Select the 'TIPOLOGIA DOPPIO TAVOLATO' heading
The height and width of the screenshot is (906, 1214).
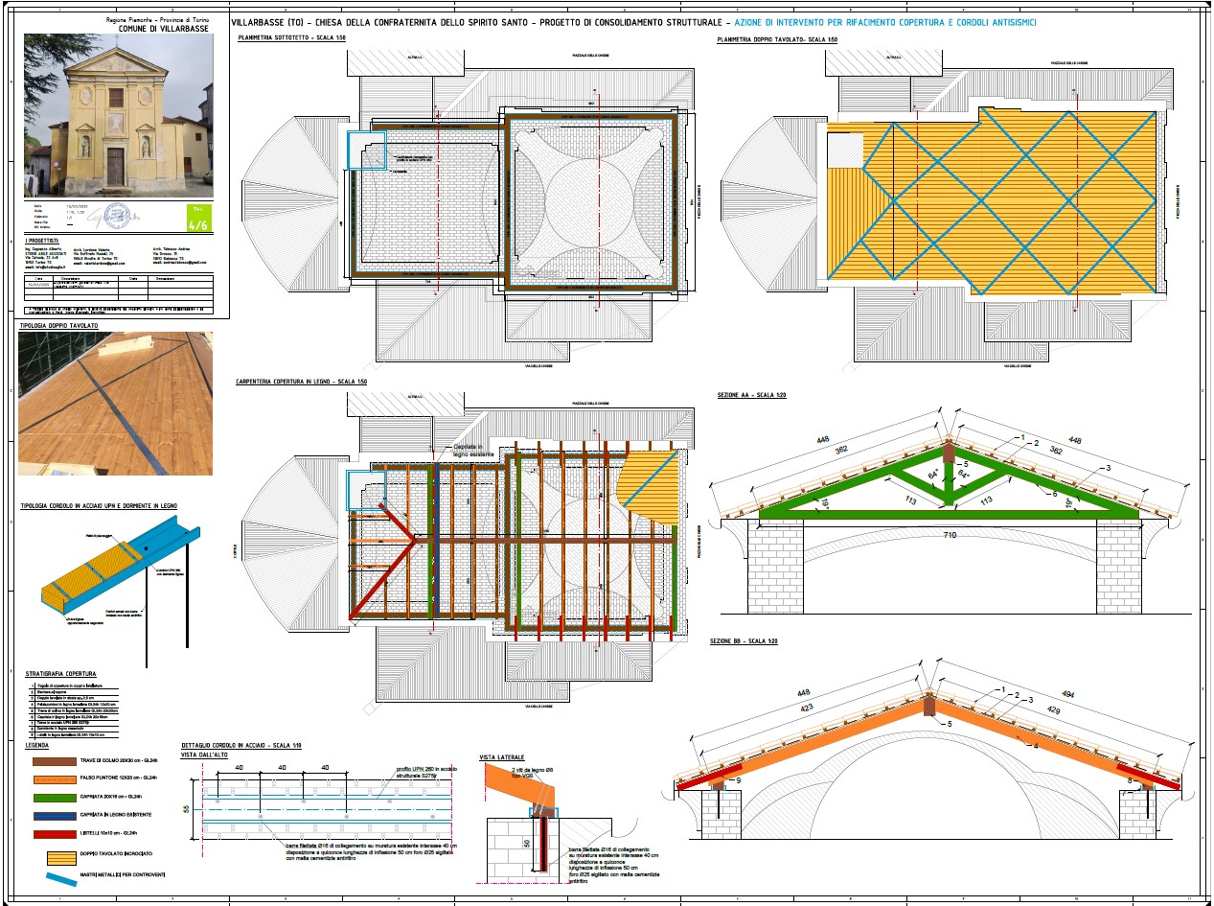tap(58, 326)
